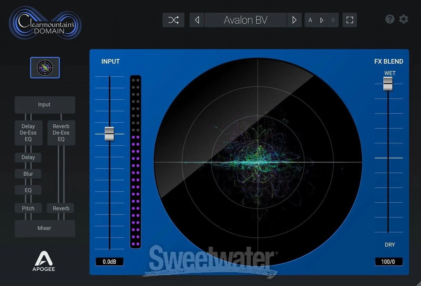421x286 pixels.
Task: Open the help question mark
Action: [390, 19]
